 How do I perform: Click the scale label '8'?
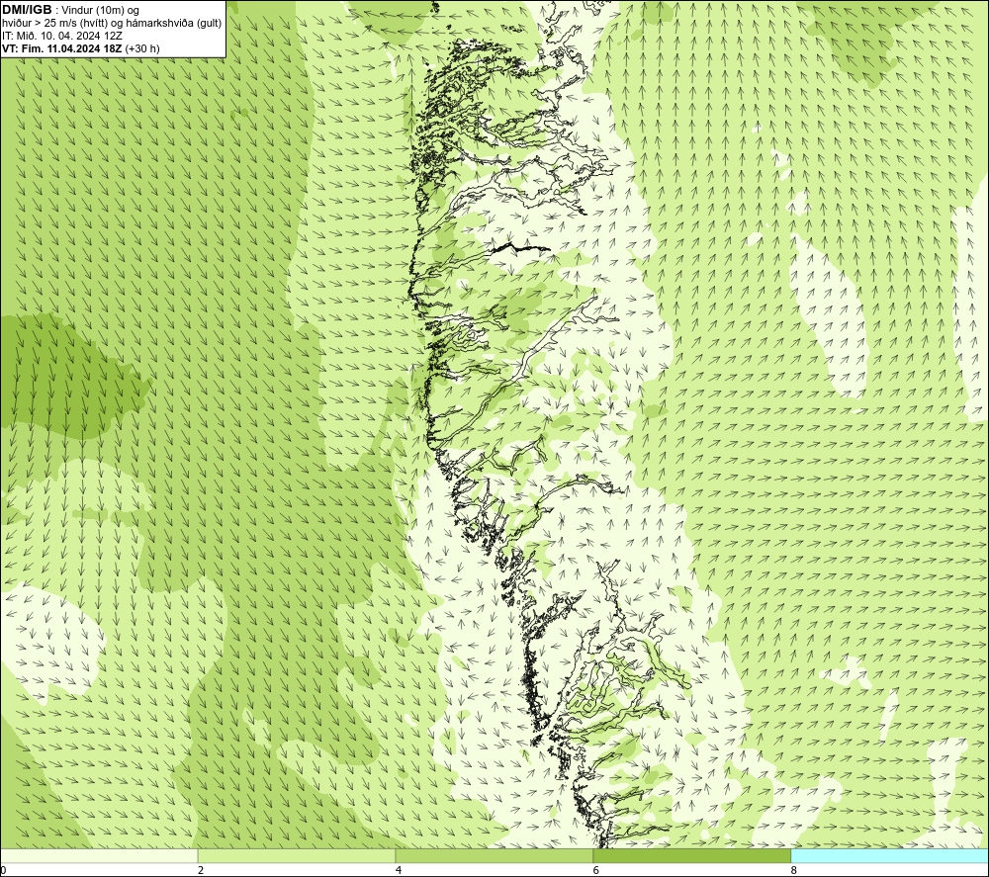(x=793, y=870)
